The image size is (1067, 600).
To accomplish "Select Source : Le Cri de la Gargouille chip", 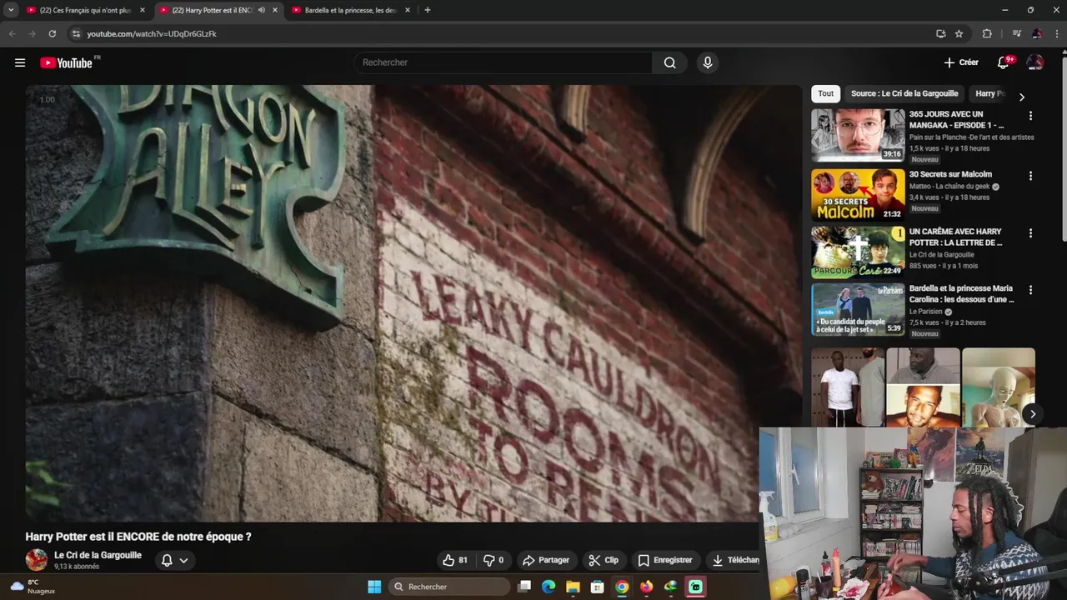I will coord(904,93).
